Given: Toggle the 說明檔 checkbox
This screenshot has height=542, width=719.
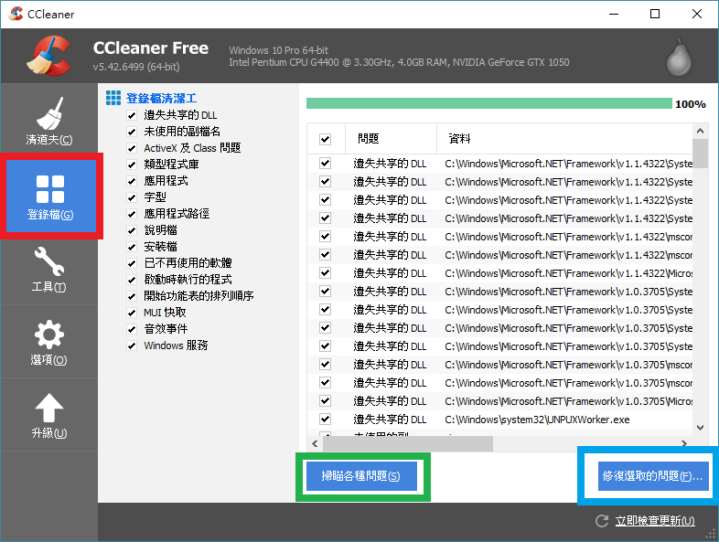Looking at the screenshot, I should 132,230.
